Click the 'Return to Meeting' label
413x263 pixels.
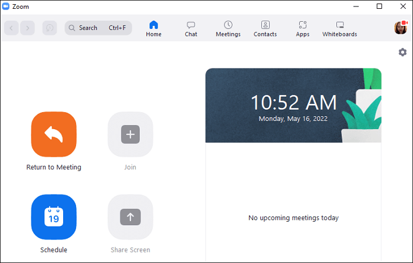(x=54, y=167)
